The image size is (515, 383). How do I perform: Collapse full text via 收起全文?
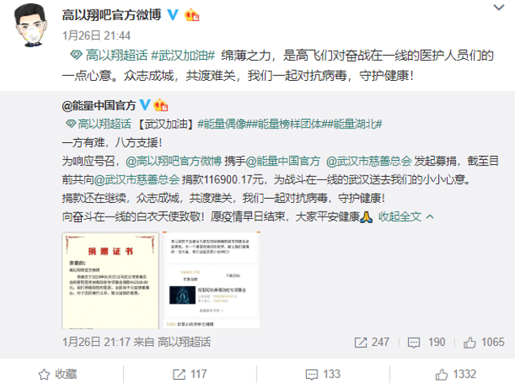(x=406, y=217)
